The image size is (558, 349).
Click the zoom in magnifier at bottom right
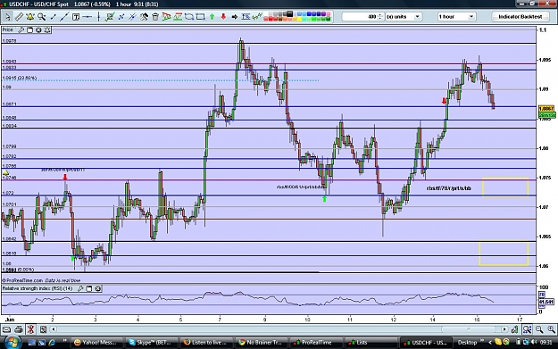(551, 329)
